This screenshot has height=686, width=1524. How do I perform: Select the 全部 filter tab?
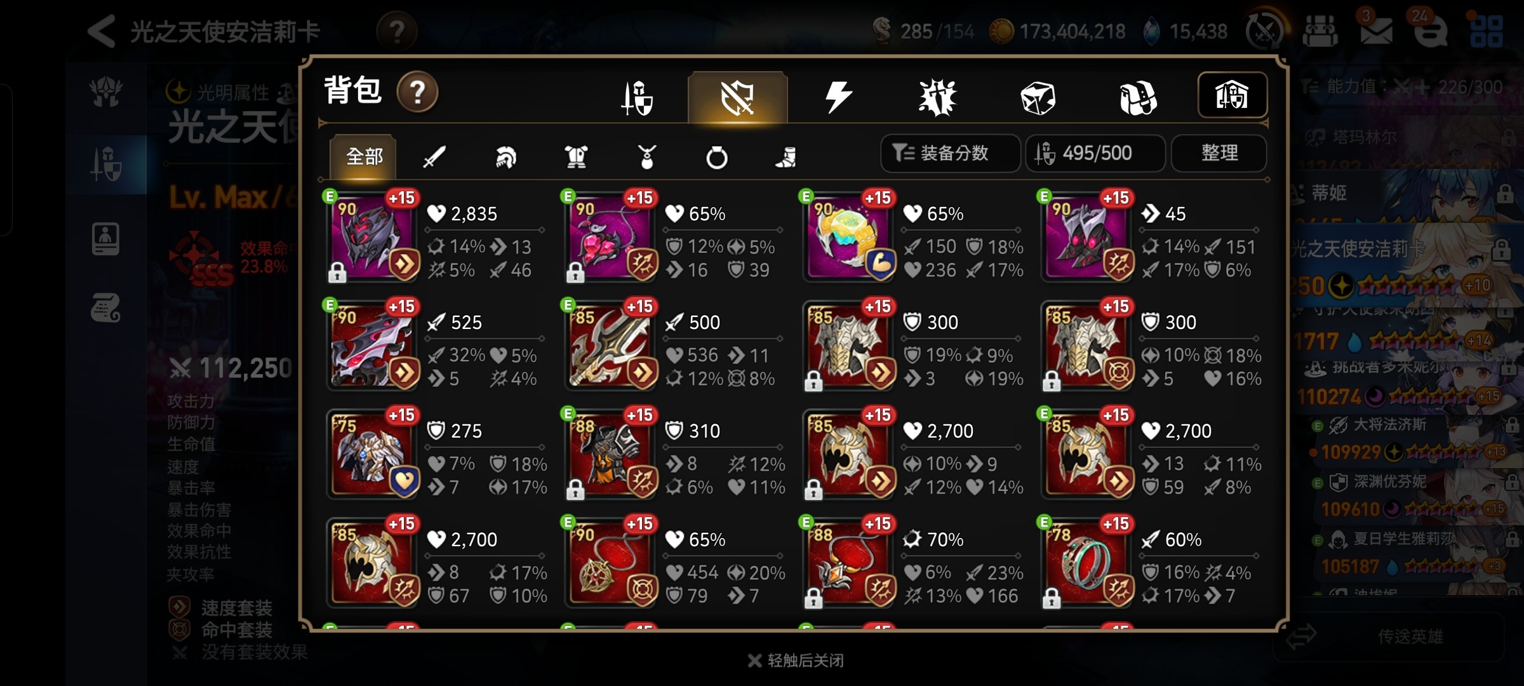pos(363,156)
